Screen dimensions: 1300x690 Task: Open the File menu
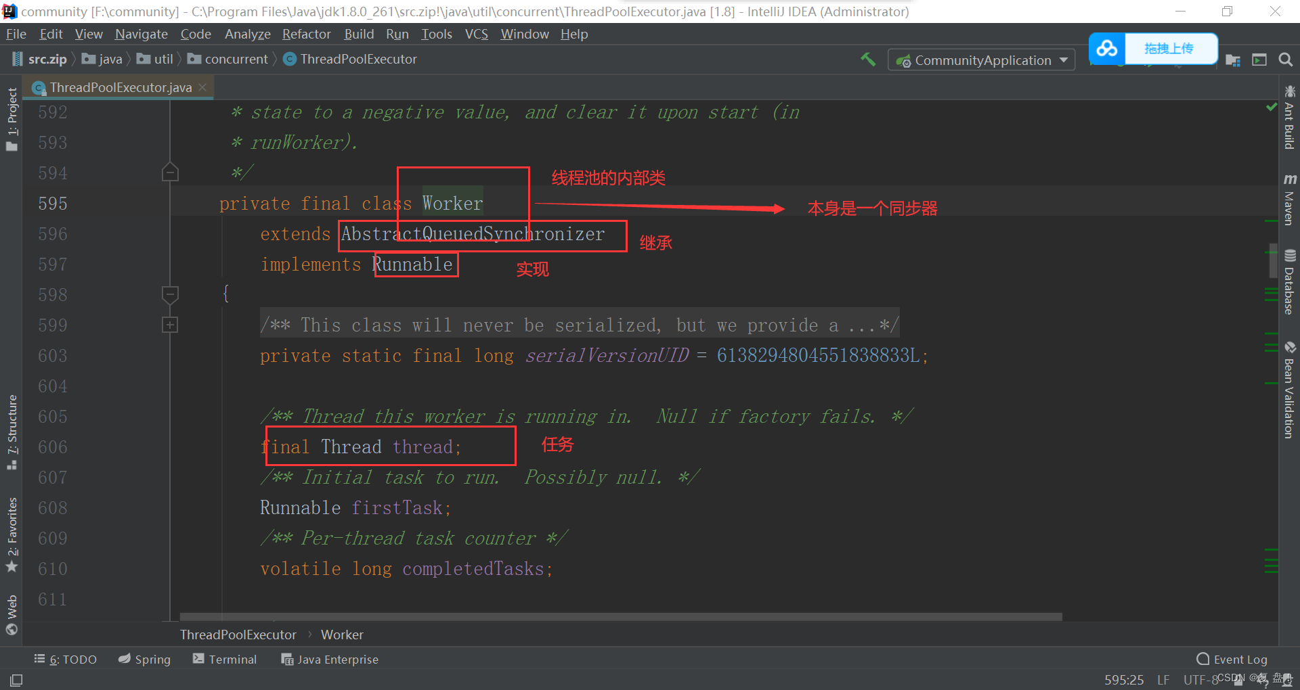16,34
